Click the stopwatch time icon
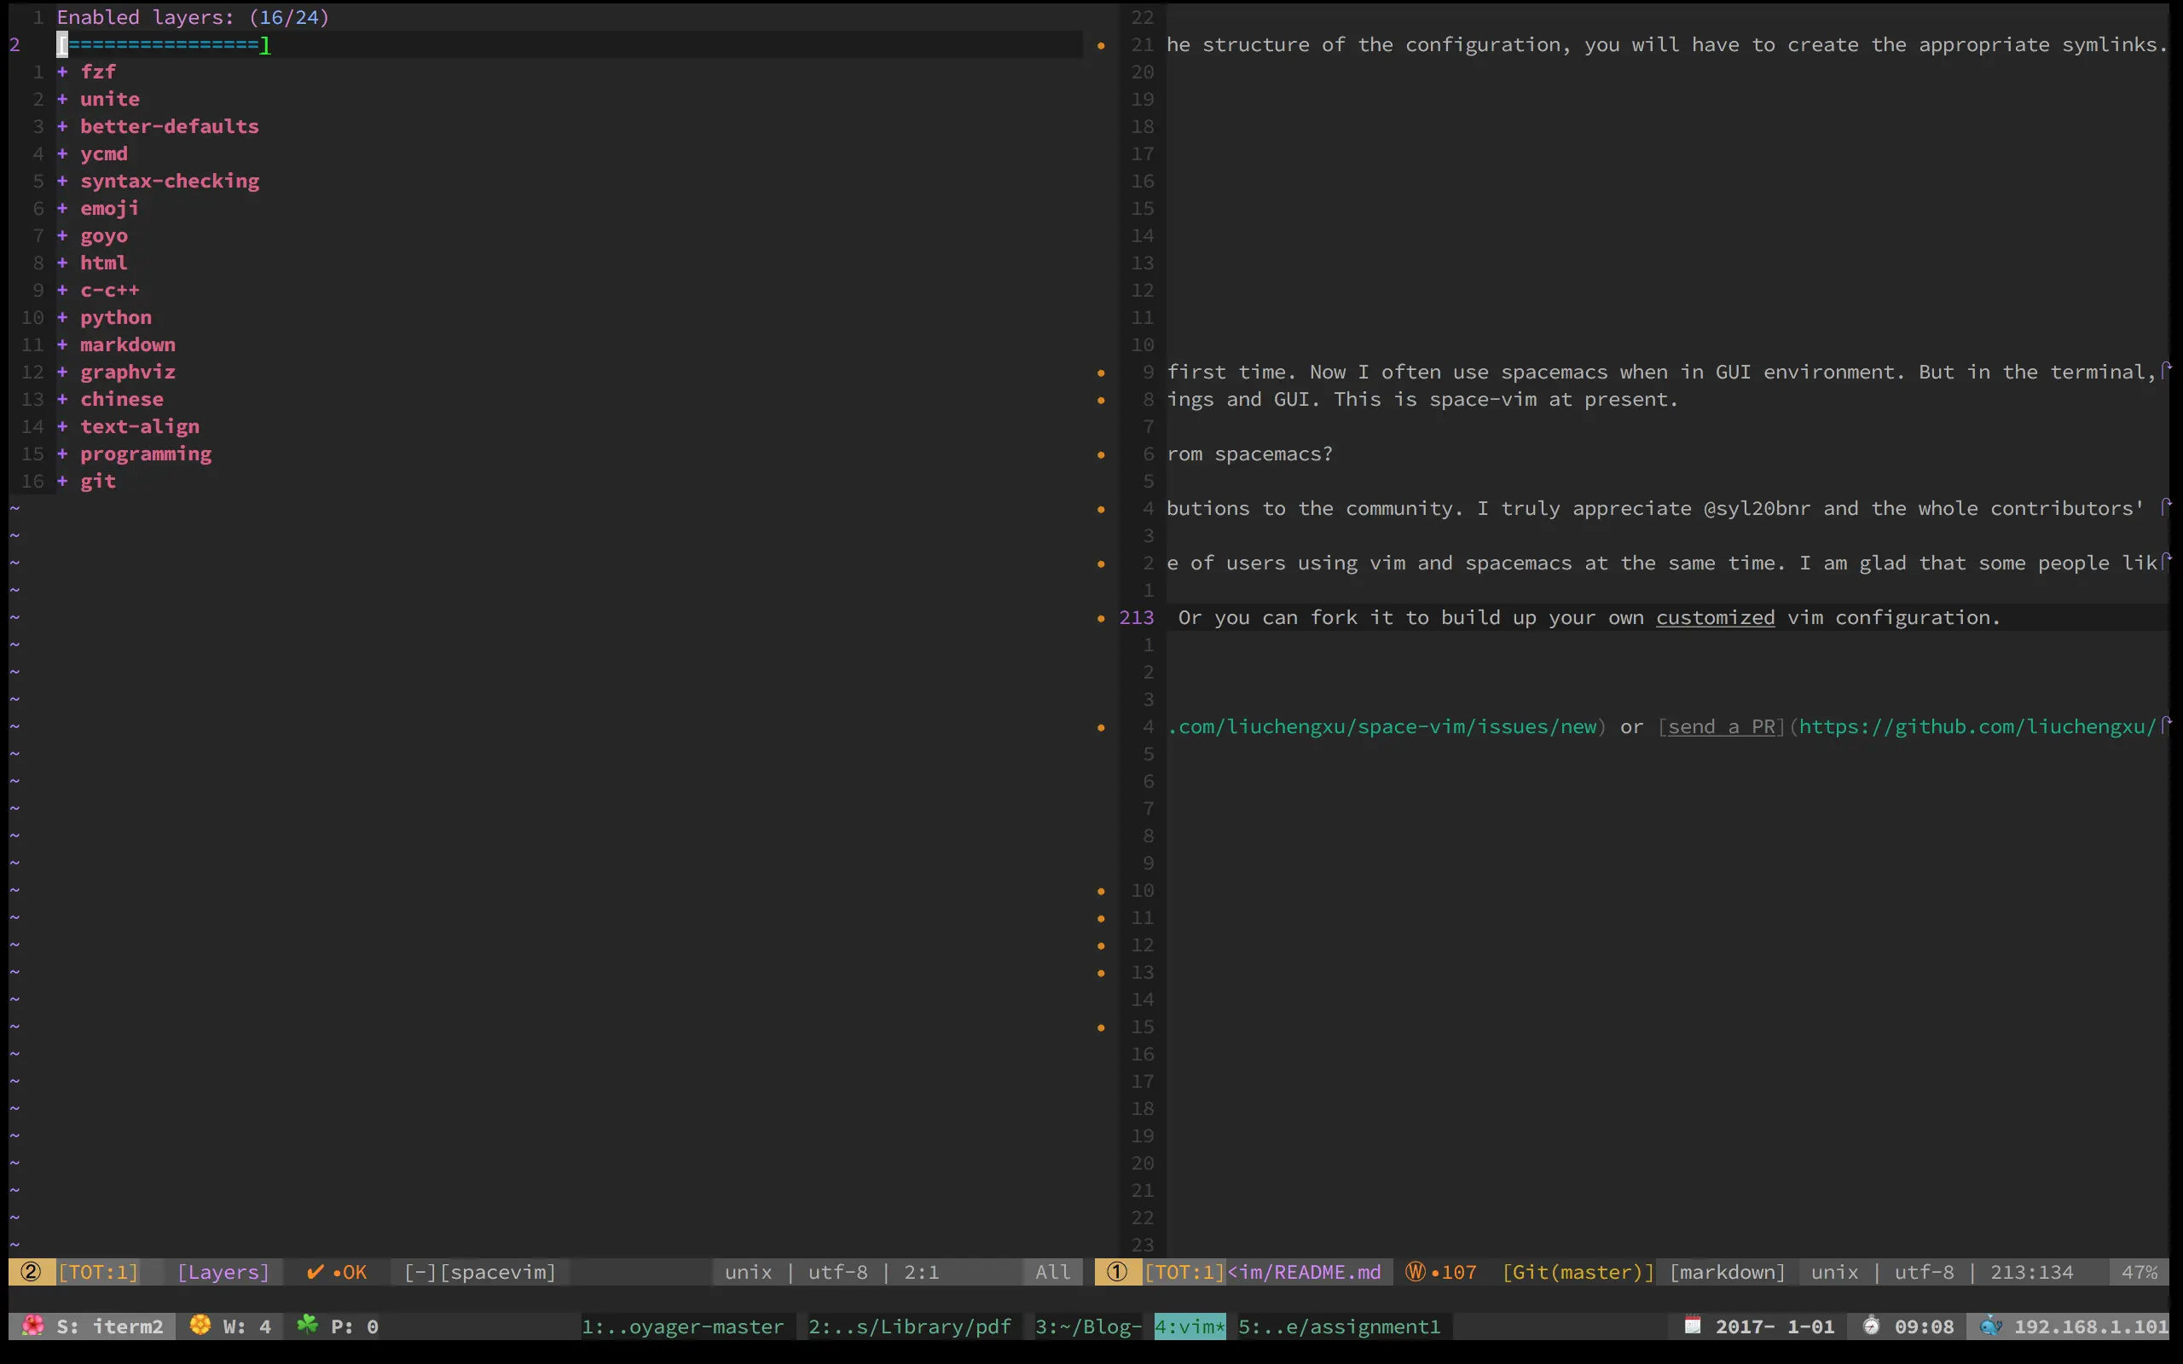 click(1871, 1326)
